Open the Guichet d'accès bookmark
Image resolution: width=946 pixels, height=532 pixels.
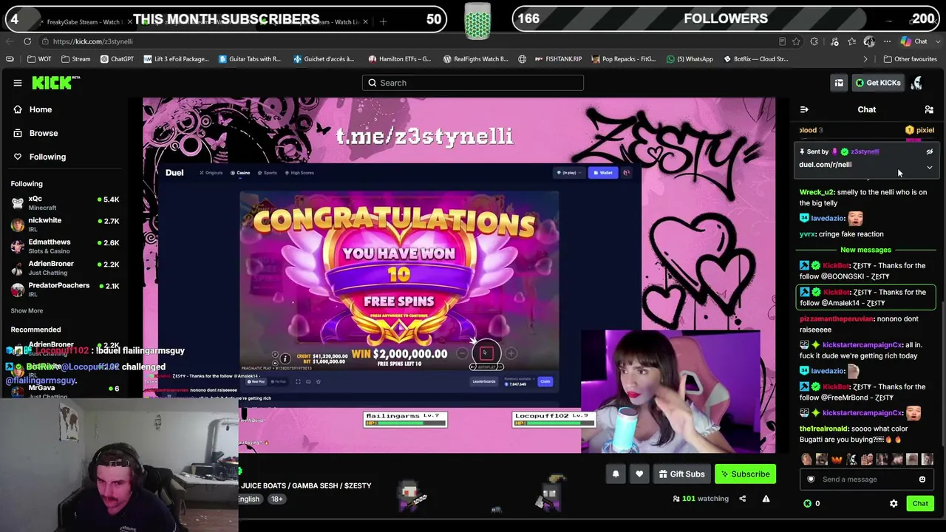(x=324, y=59)
